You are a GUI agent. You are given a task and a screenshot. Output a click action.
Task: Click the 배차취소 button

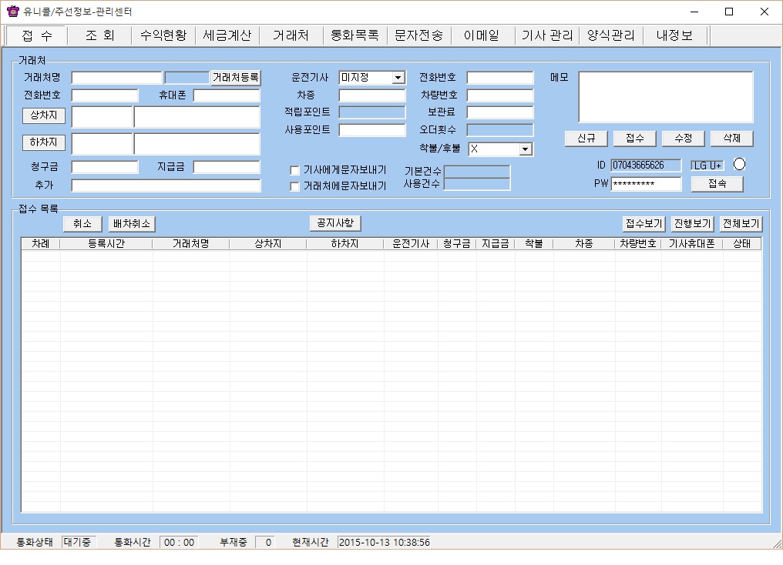pos(132,223)
